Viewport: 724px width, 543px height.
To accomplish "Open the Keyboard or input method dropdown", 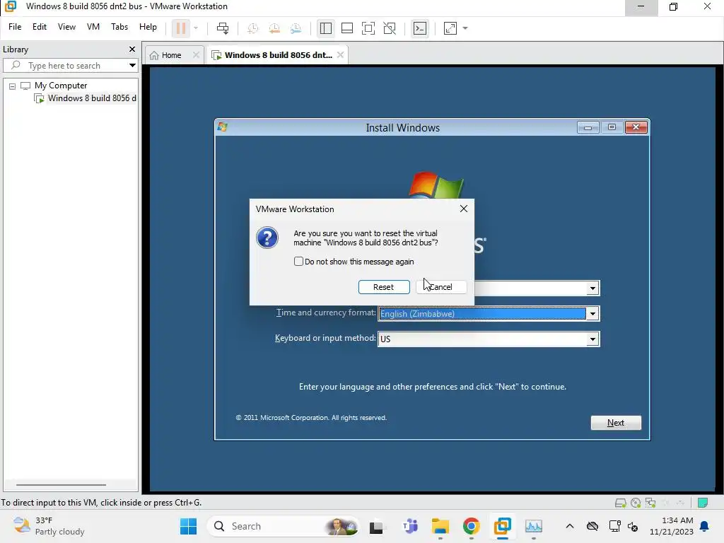I will coord(592,339).
